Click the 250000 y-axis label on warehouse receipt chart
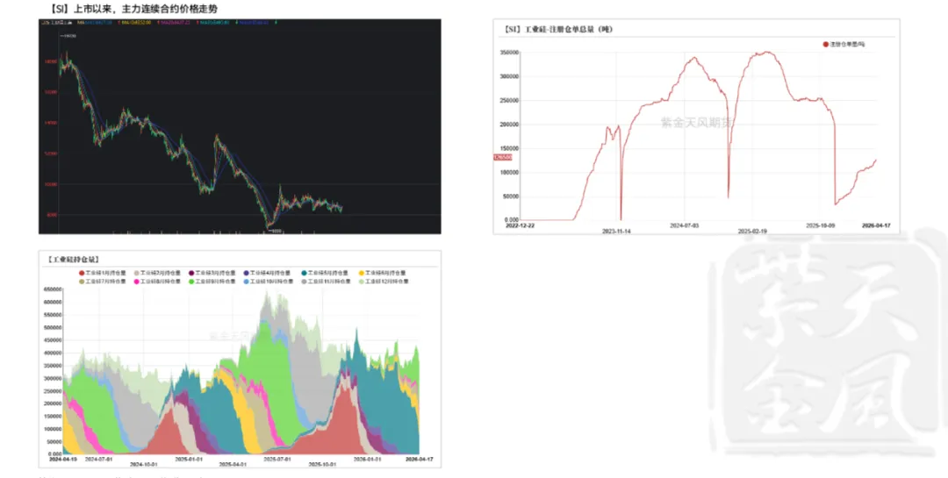948x478 pixels. click(509, 101)
